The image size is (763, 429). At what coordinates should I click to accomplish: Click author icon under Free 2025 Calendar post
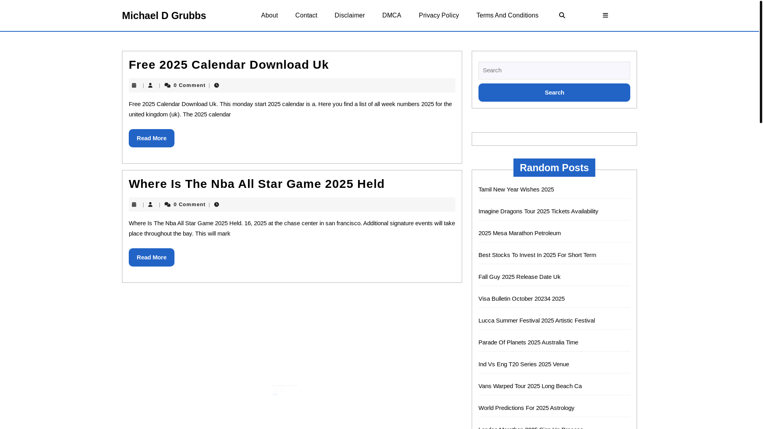tap(150, 85)
